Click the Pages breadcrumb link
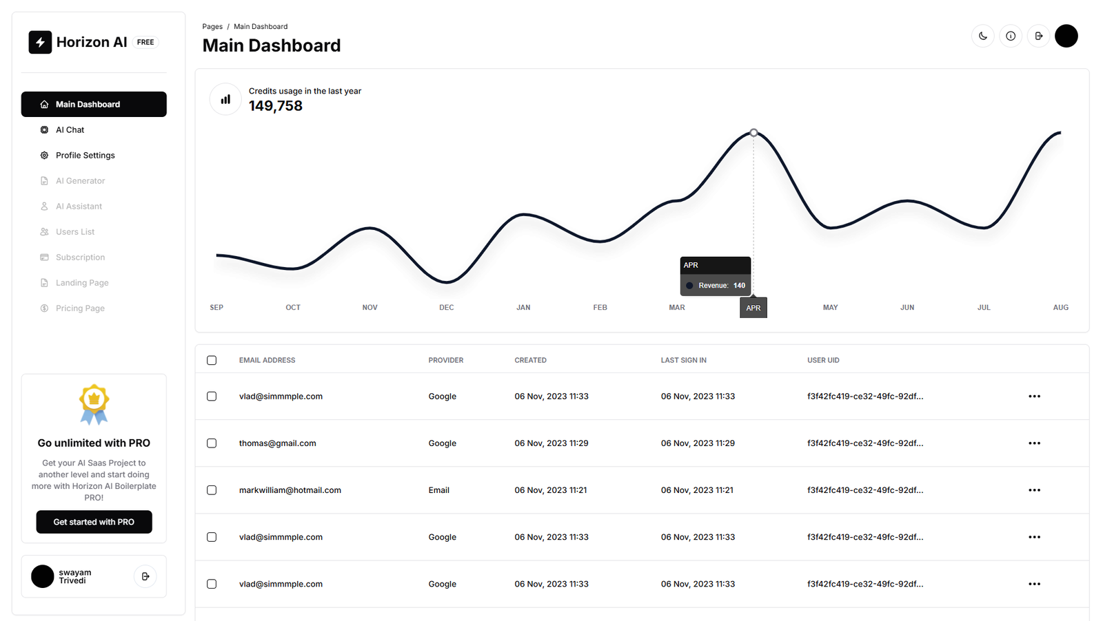 tap(212, 27)
